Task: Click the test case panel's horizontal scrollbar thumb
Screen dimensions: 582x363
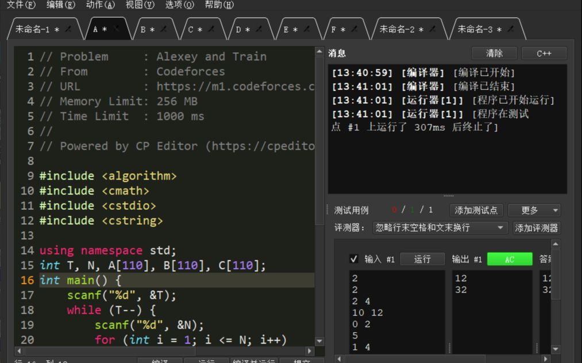Action: tap(414, 358)
